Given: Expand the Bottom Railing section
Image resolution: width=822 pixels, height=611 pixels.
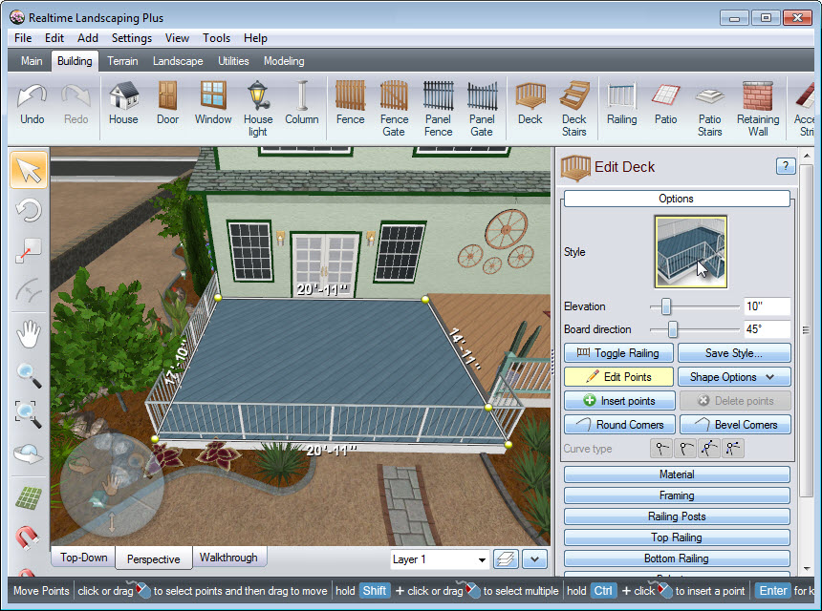Looking at the screenshot, I should pyautogui.click(x=677, y=558).
